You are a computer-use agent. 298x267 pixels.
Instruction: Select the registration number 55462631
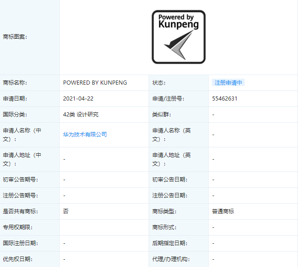click(x=225, y=99)
